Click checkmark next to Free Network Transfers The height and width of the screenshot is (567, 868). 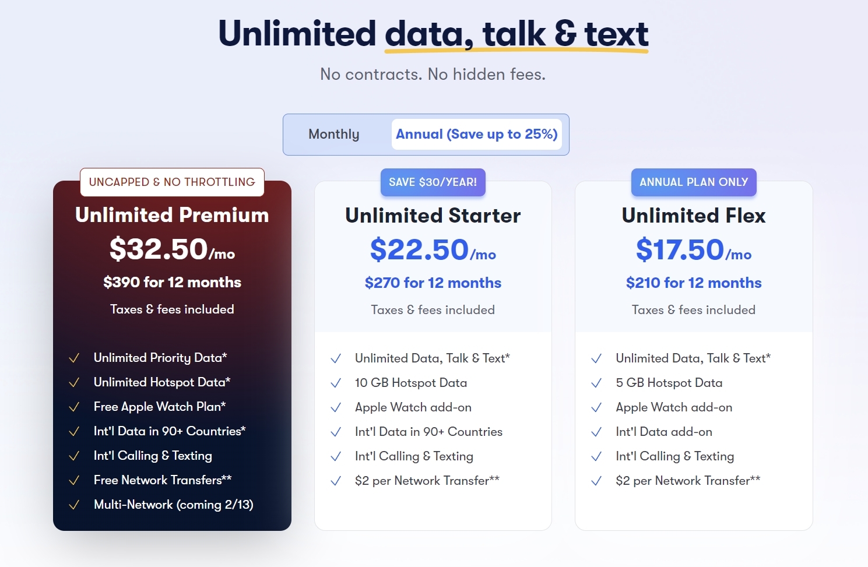coord(74,480)
